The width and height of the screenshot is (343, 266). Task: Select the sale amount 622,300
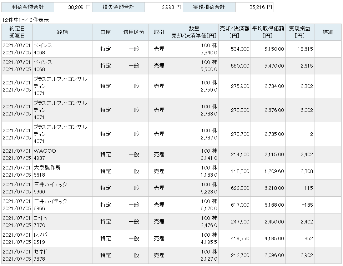point(240,188)
